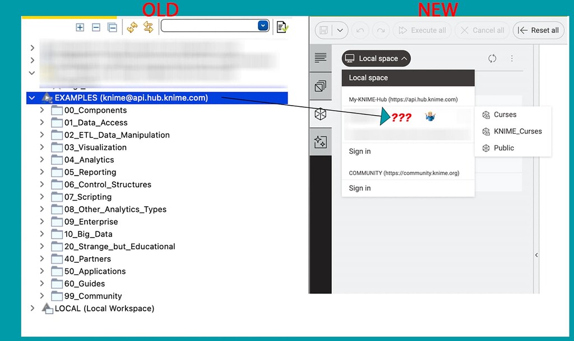Create a new workflow via old toolbar icon

coord(281,25)
